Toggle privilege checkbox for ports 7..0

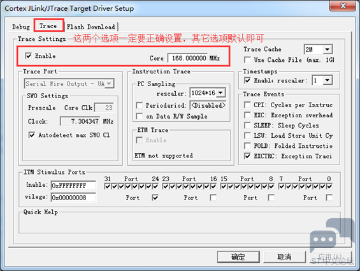[x=329, y=198]
